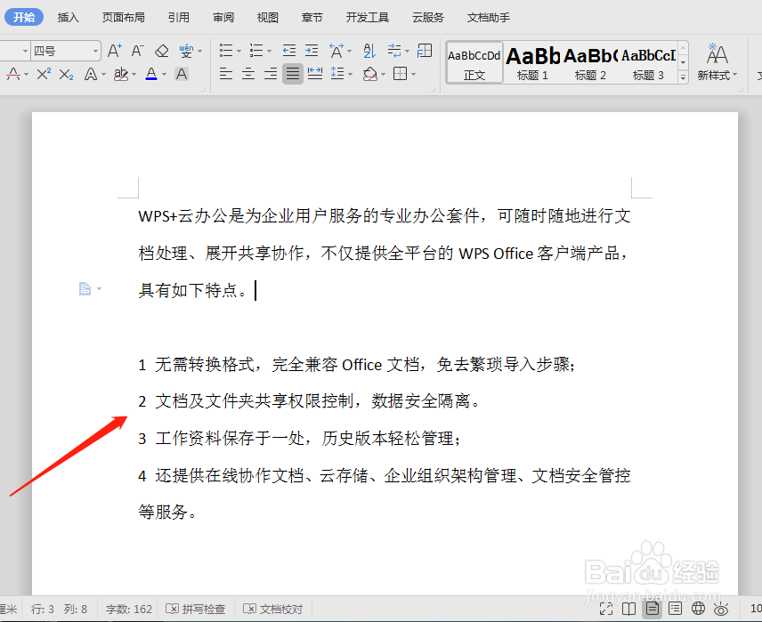The width and height of the screenshot is (762, 622).
Task: Toggle right text alignment
Action: pos(271,74)
